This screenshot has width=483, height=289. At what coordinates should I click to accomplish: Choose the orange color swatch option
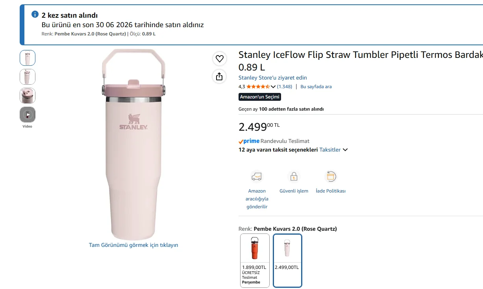click(x=255, y=261)
